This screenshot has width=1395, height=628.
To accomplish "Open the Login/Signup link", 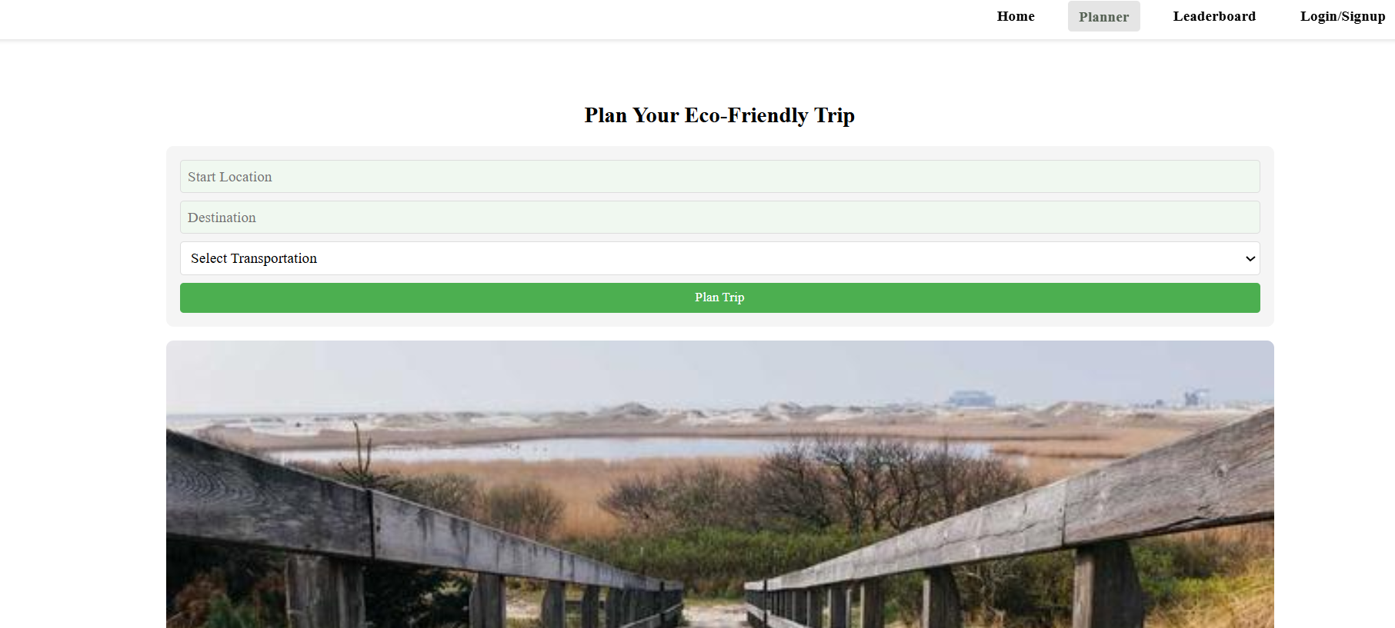I will pos(1342,16).
